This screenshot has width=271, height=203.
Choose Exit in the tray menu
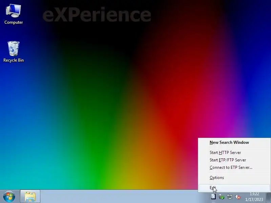[x=234, y=188]
